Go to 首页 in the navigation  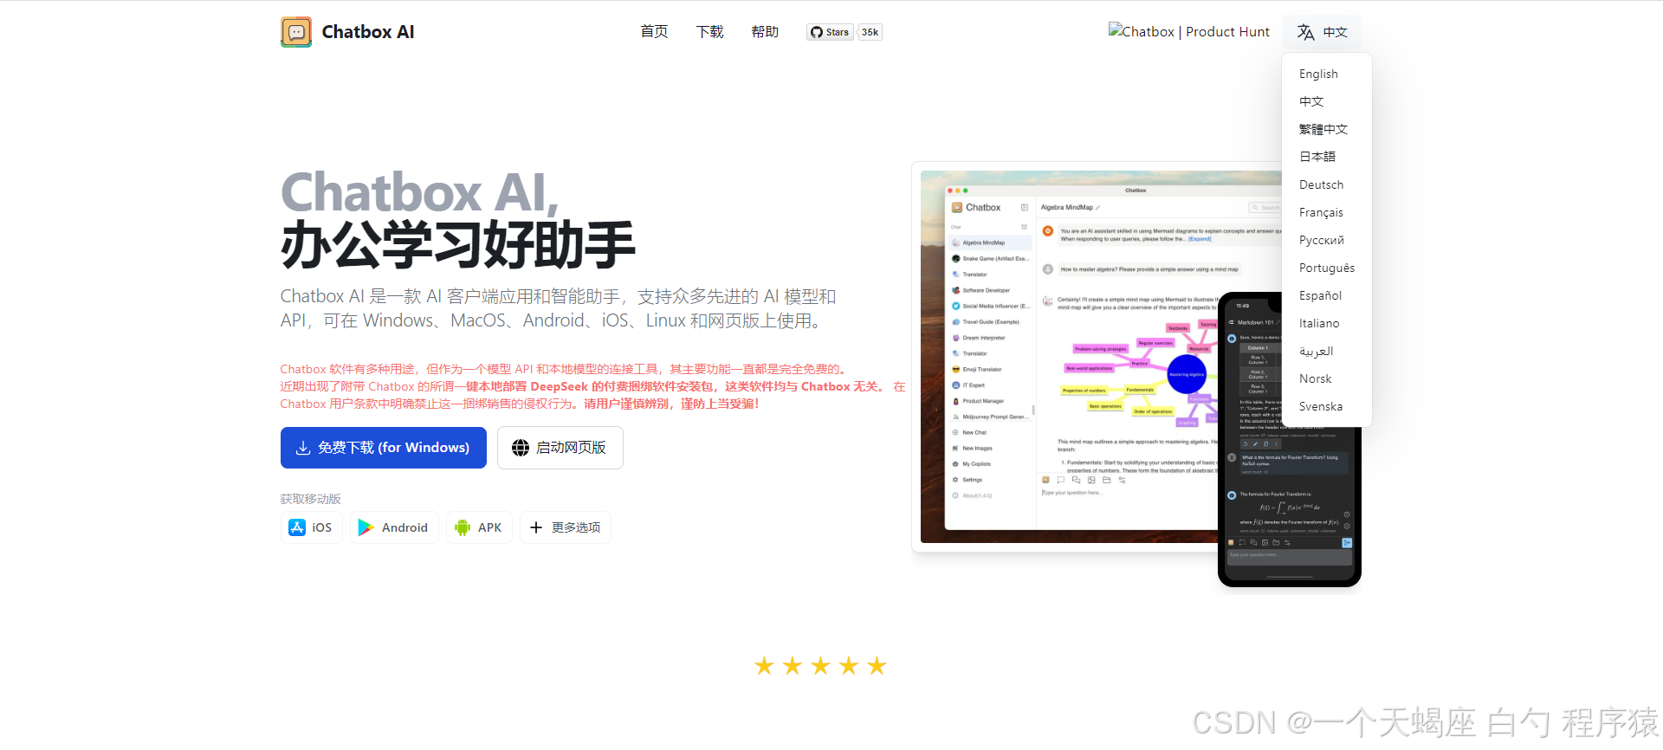click(x=654, y=32)
